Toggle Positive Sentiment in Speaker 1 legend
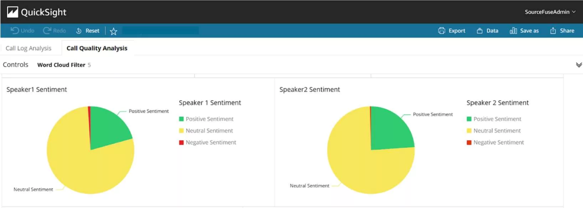Viewport: 583px width, 208px height. point(206,119)
